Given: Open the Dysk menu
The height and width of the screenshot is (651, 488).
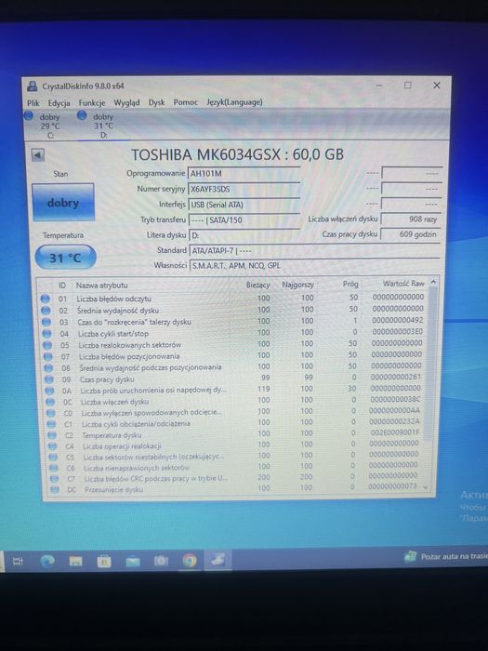Looking at the screenshot, I should tap(156, 102).
